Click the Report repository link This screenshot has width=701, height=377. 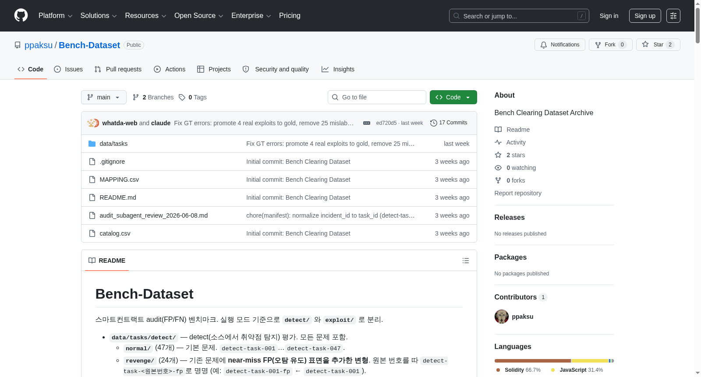tap(518, 193)
